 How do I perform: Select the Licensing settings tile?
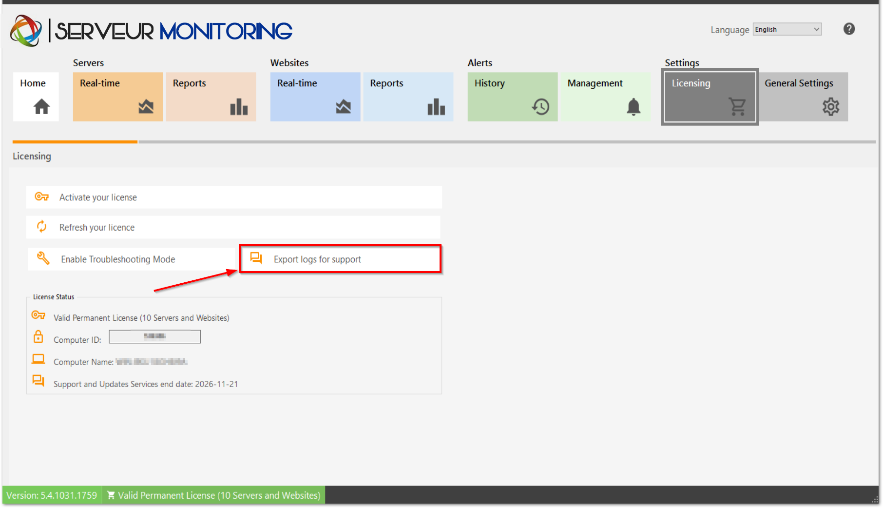click(710, 97)
